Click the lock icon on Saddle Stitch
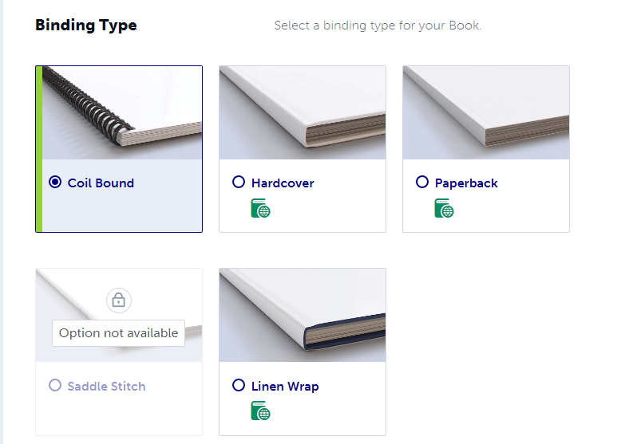625x444 pixels. point(119,301)
